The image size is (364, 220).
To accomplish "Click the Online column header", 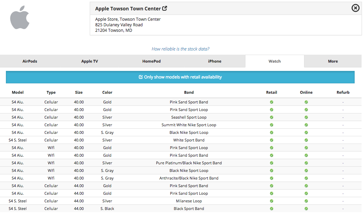I will tap(306, 92).
